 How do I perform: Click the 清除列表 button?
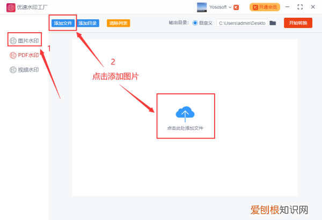[118, 23]
